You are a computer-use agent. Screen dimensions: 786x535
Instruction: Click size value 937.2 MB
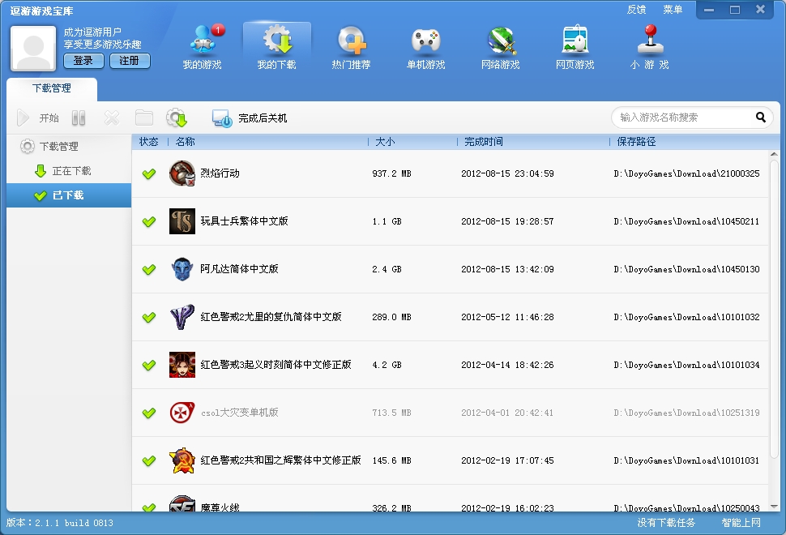coord(391,173)
